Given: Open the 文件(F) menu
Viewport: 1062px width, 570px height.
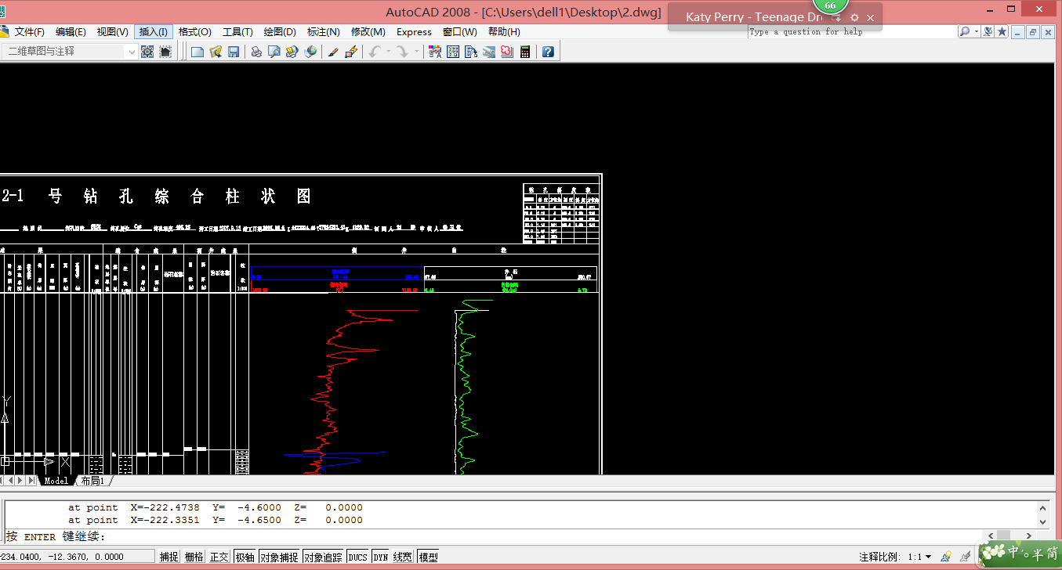Looking at the screenshot, I should pyautogui.click(x=30, y=32).
